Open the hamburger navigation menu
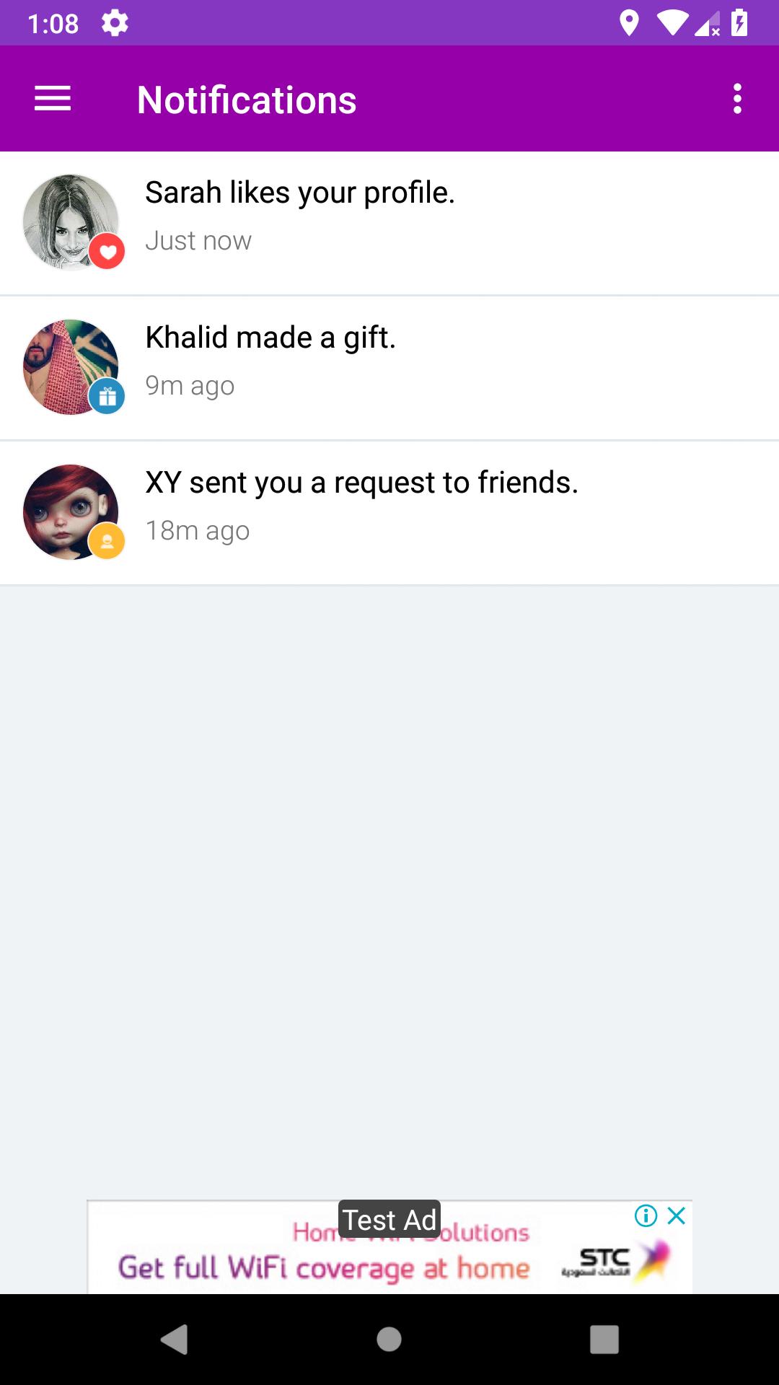 click(x=53, y=99)
